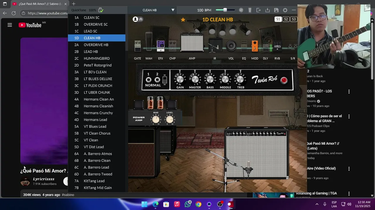Toggle the user/home switch

(138, 19)
